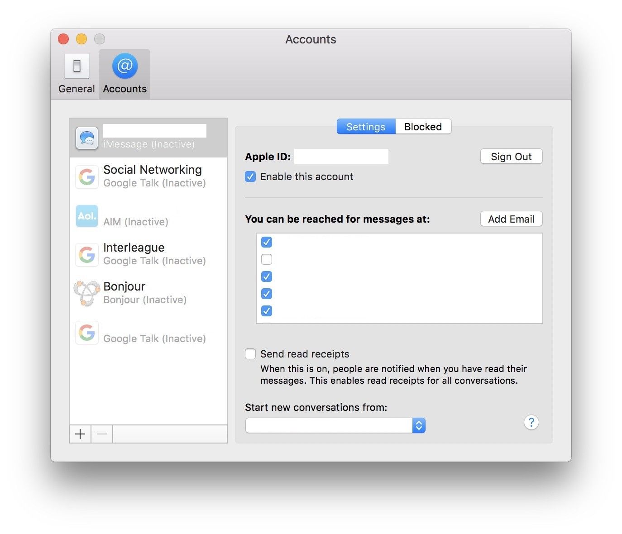Image resolution: width=622 pixels, height=534 pixels.
Task: Select the iMessage account icon
Action: pos(87,138)
